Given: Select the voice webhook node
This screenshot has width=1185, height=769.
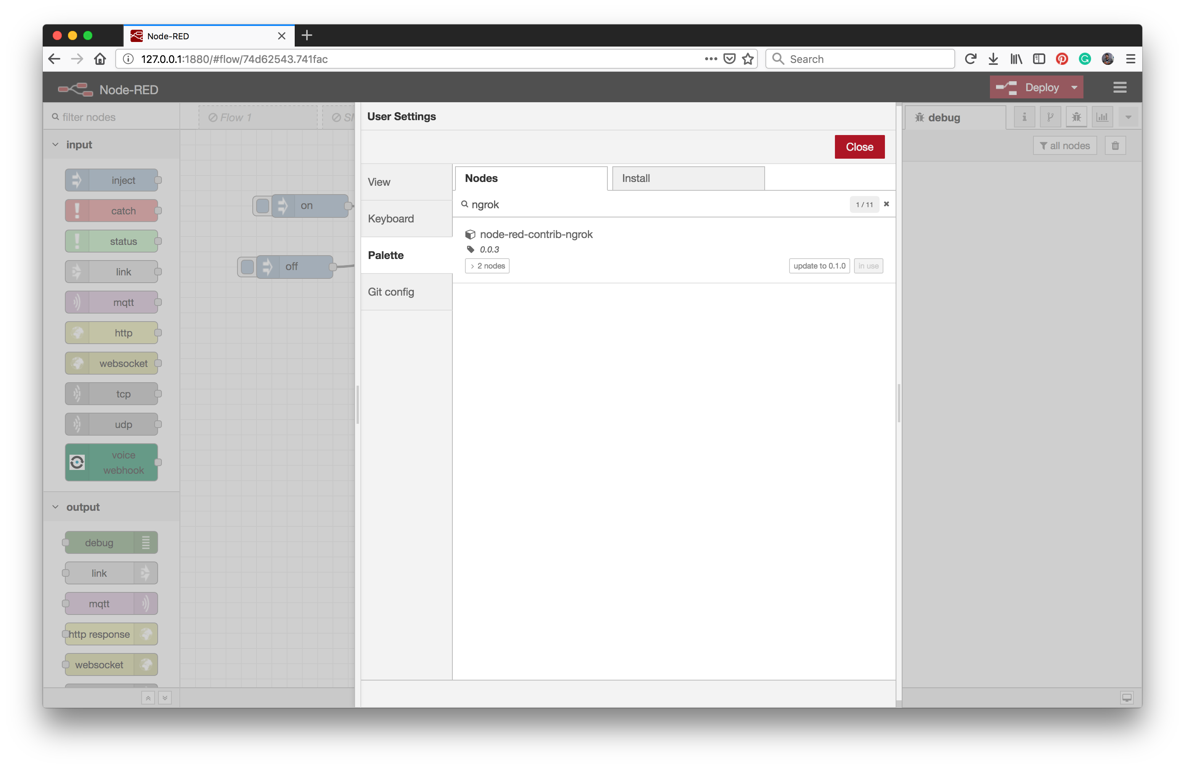Looking at the screenshot, I should tap(111, 462).
